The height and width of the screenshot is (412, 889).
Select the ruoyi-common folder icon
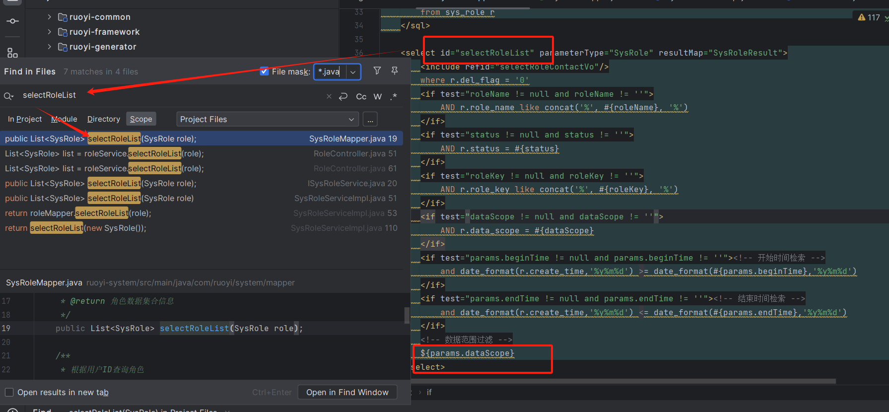coord(63,17)
